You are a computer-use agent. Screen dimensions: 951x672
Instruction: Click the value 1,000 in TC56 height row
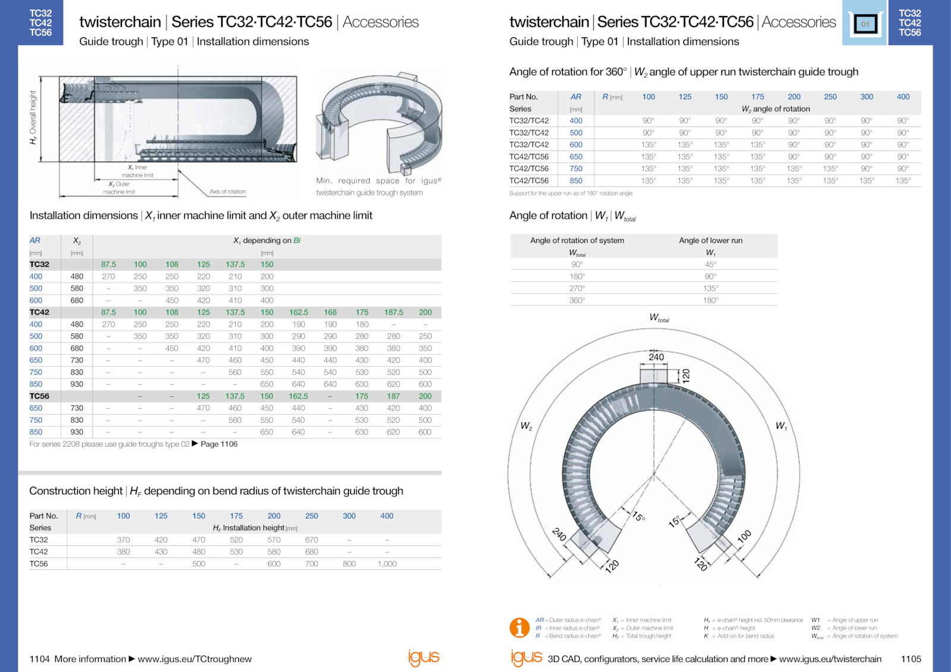tap(387, 564)
